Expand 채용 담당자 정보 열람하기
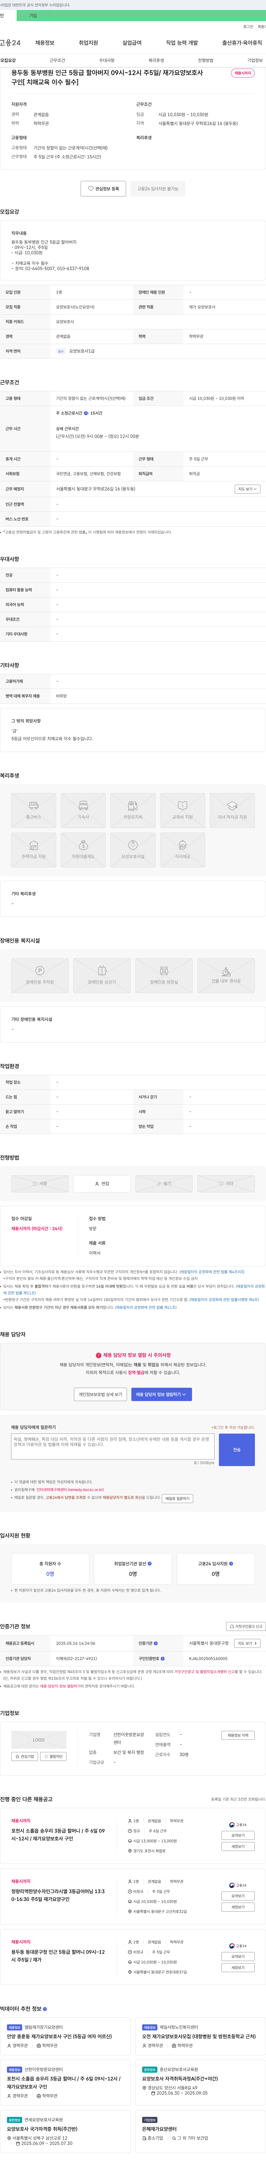Screen dimensions: 266x2178 [162, 1394]
